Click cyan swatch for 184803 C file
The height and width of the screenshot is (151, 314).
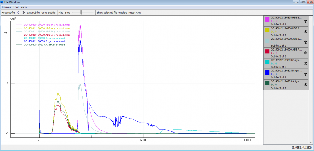point(267,62)
